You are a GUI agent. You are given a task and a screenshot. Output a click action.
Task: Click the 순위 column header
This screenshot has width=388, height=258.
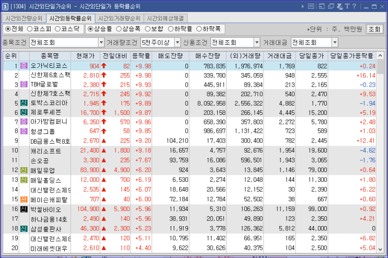[11, 56]
